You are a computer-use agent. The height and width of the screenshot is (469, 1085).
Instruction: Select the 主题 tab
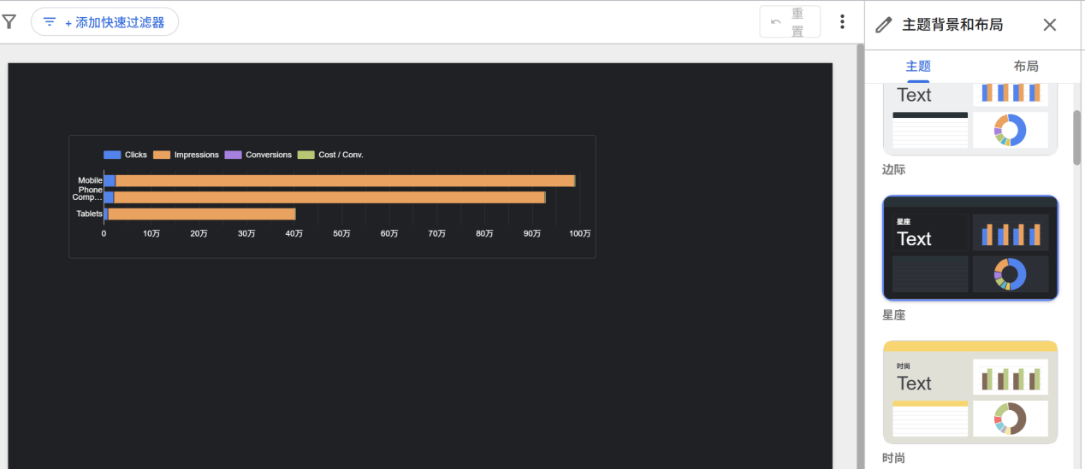click(x=918, y=66)
